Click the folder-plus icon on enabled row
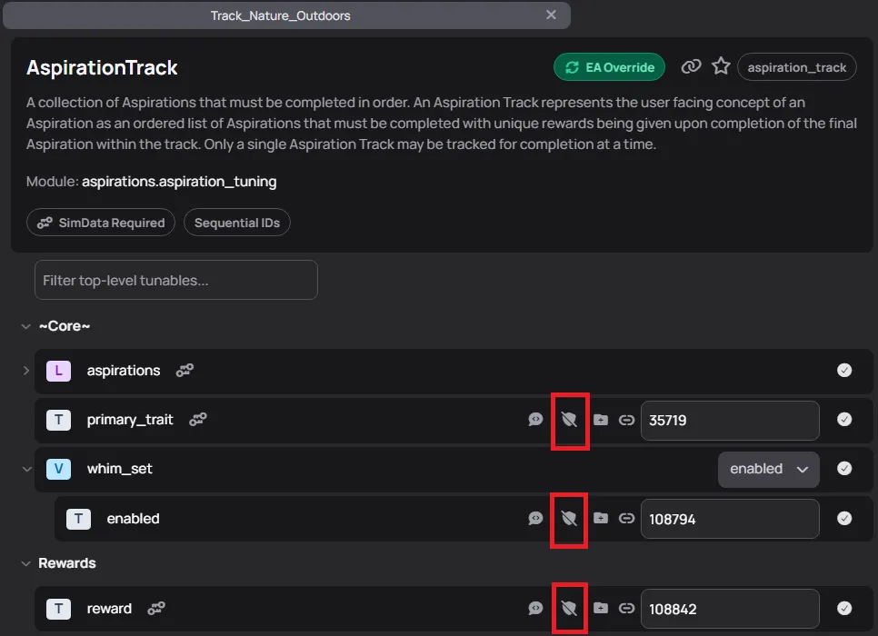The image size is (878, 636). point(600,519)
